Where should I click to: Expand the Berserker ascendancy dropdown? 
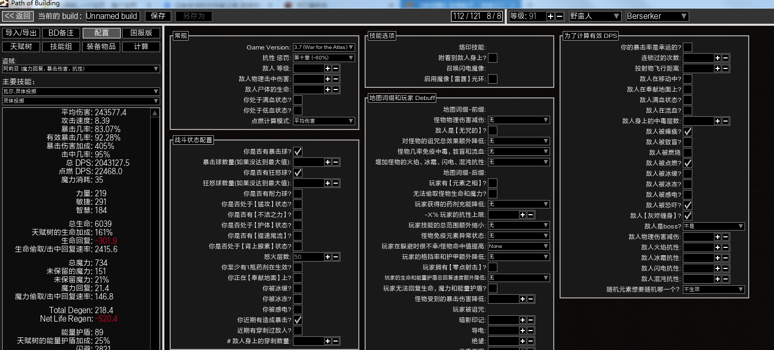[657, 16]
